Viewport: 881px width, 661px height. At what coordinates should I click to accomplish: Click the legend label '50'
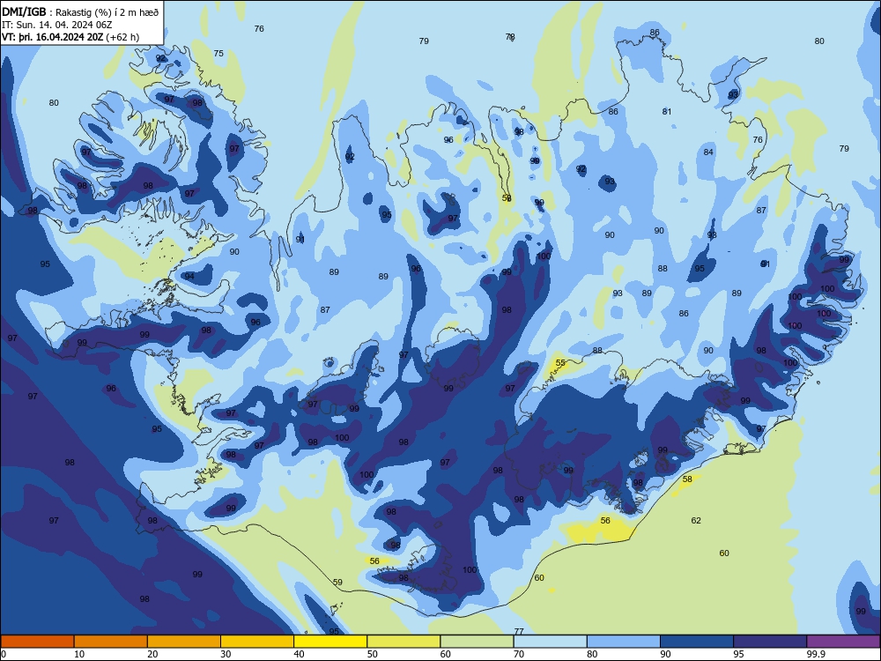click(x=372, y=654)
